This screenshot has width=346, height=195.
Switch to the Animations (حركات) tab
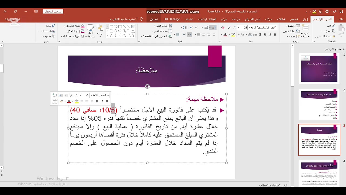tap(269, 19)
